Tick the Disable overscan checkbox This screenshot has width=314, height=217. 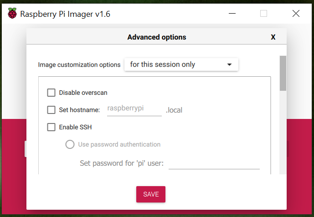coord(51,93)
